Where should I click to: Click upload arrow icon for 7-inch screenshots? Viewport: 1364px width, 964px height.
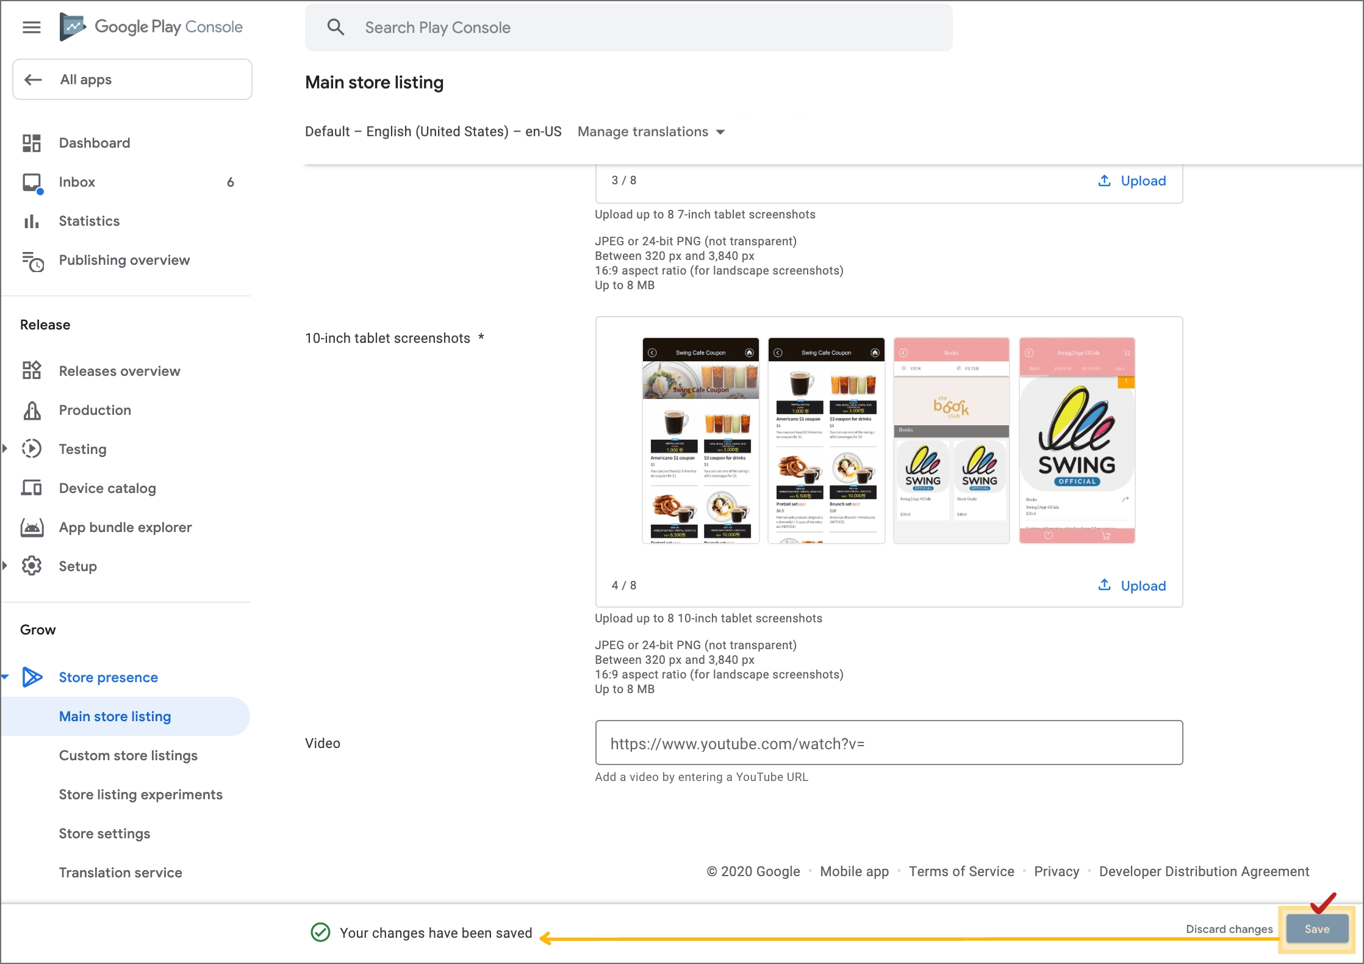pos(1104,181)
